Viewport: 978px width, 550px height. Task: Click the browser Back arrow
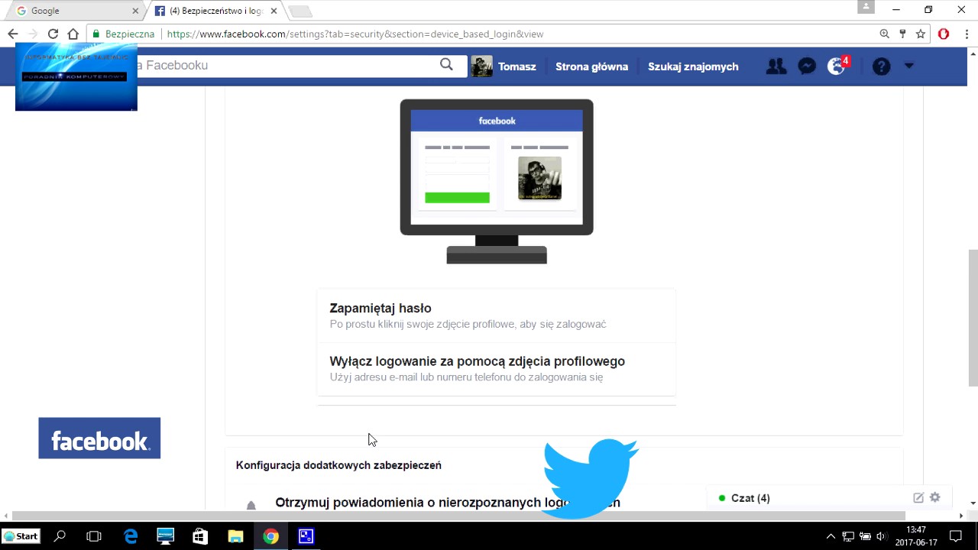point(13,34)
